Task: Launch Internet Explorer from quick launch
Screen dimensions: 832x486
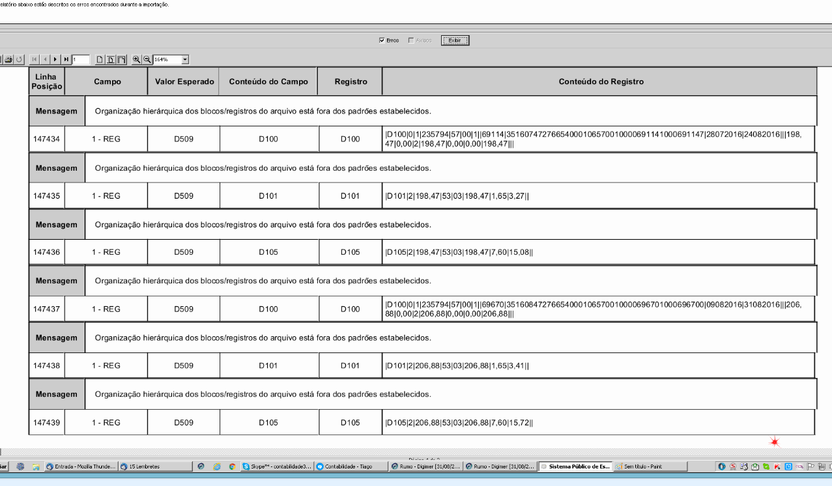Action: (x=216, y=466)
